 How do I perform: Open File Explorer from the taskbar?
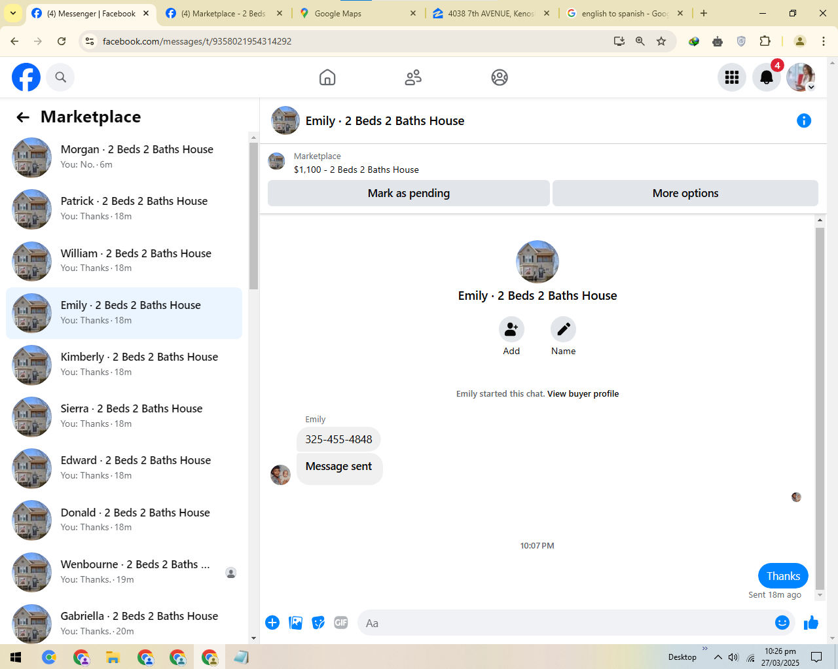[113, 657]
